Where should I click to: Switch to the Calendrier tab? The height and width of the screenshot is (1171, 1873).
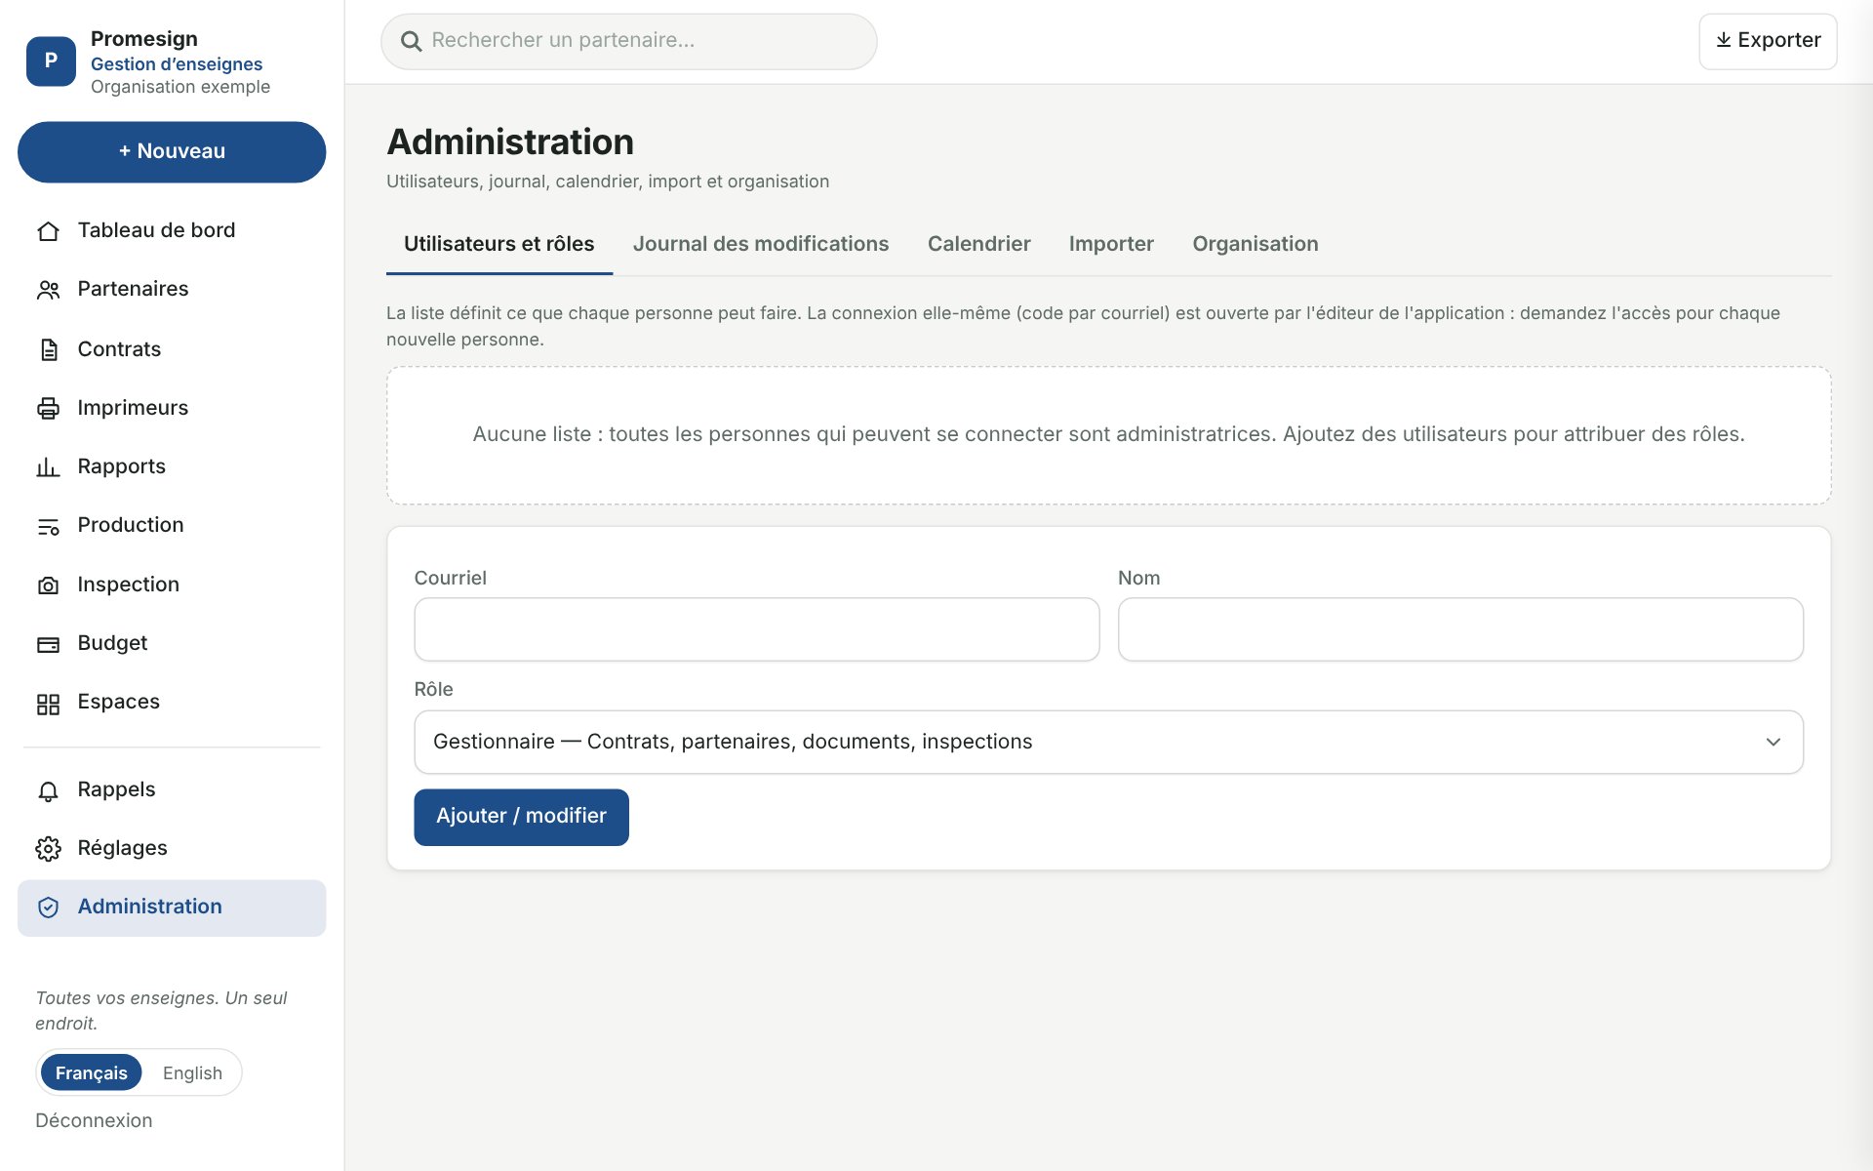click(x=978, y=244)
